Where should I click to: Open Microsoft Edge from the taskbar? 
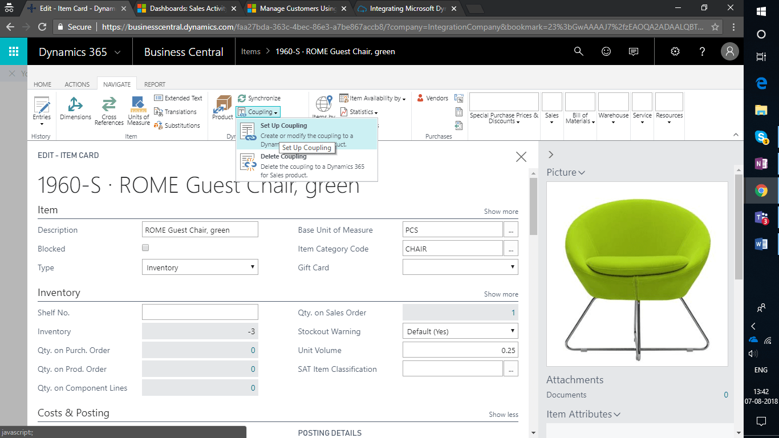761,83
